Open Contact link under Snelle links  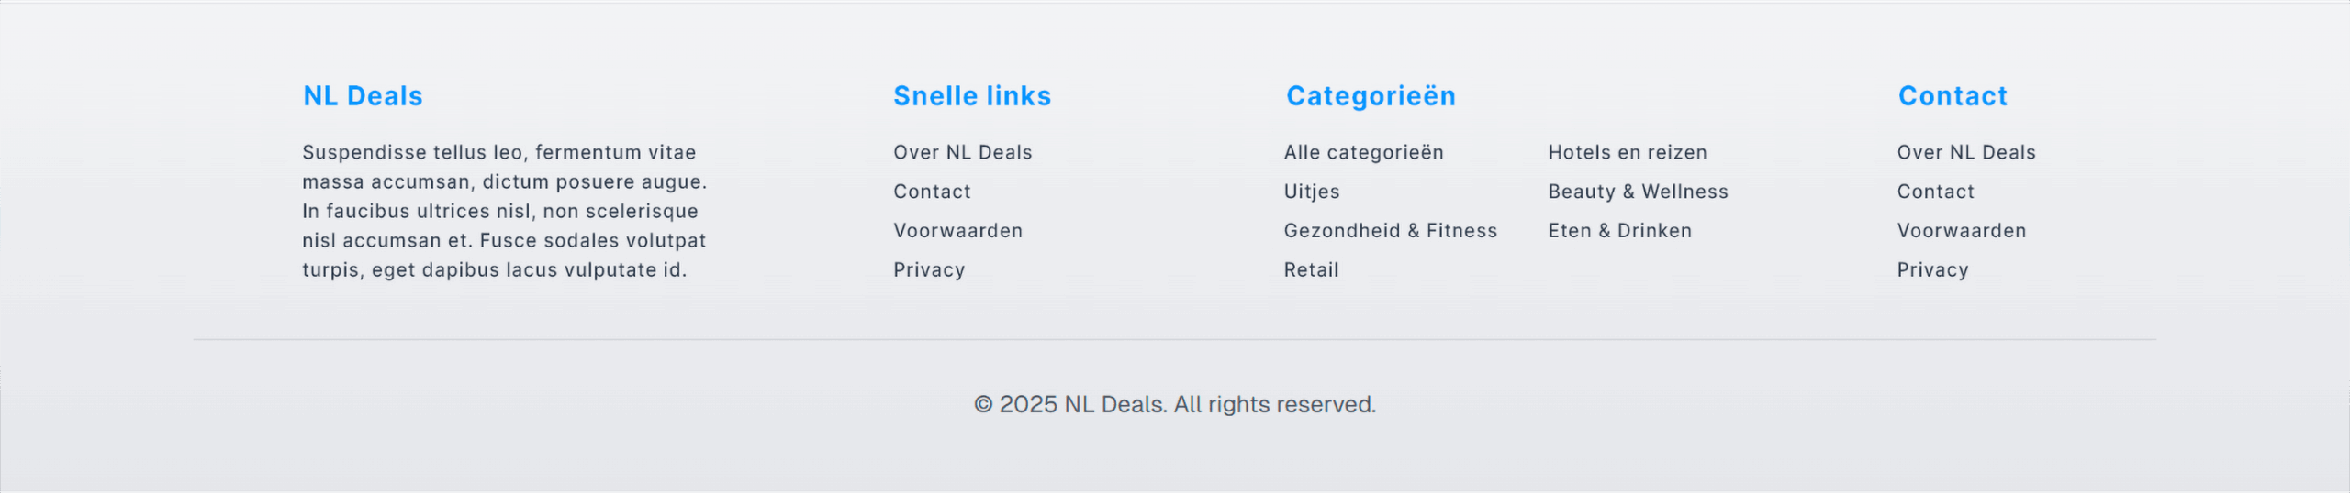[932, 192]
